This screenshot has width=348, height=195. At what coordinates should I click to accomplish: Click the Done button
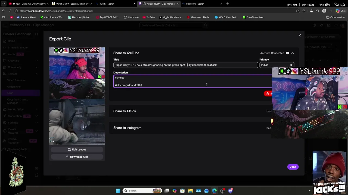click(x=293, y=167)
